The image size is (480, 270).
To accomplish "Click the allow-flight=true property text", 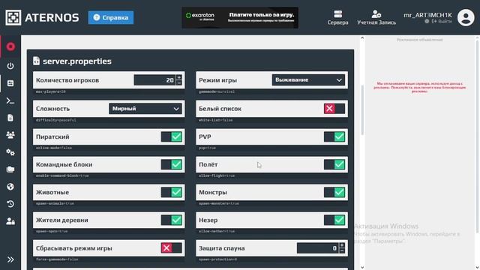I will pyautogui.click(x=217, y=175).
